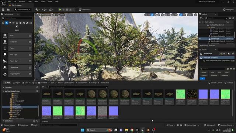Click the Outliner settings gear icon
The width and height of the screenshot is (236, 133).
[x=233, y=18]
